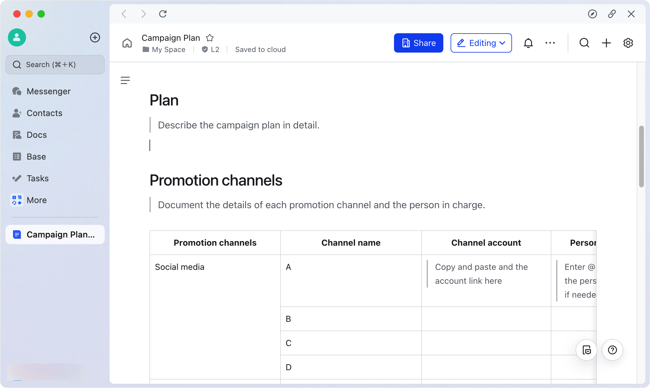Screen dimensions: 650x388
Task: Open Messenger from the sidebar
Action: [x=48, y=91]
